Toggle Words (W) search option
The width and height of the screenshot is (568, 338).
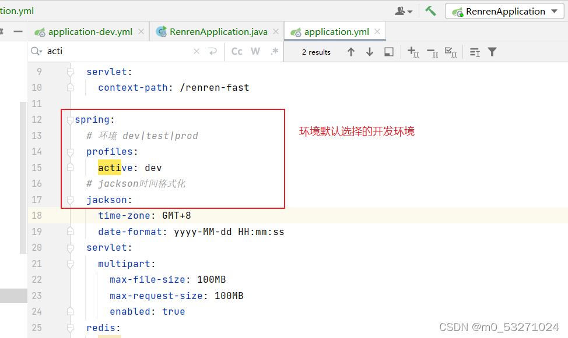tap(255, 51)
